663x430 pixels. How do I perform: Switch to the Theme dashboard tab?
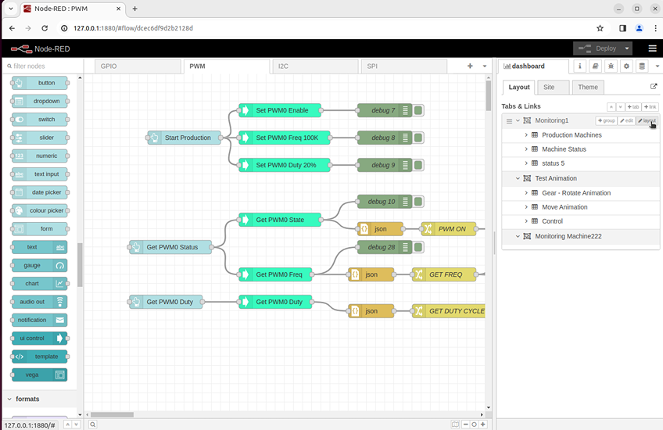pyautogui.click(x=588, y=87)
